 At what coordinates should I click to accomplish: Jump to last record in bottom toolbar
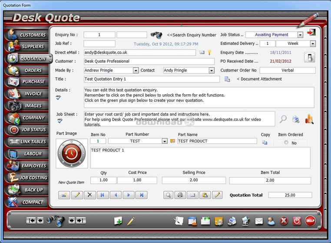[81, 221]
